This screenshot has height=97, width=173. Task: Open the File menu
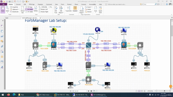click(x=4, y=4)
